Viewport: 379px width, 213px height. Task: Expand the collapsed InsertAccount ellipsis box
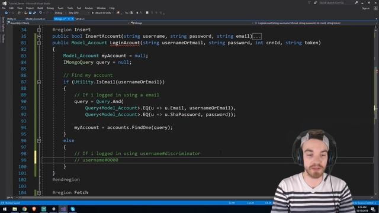tap(256, 37)
